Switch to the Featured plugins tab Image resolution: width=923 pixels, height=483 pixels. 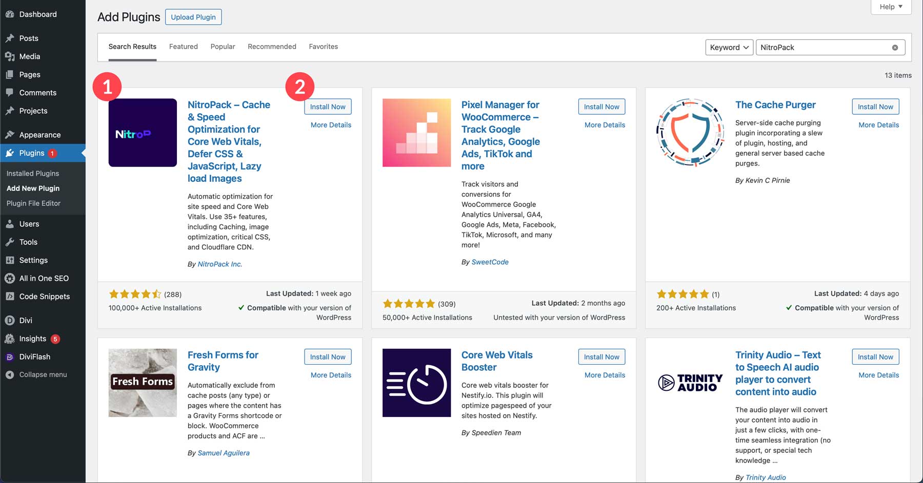(x=183, y=47)
